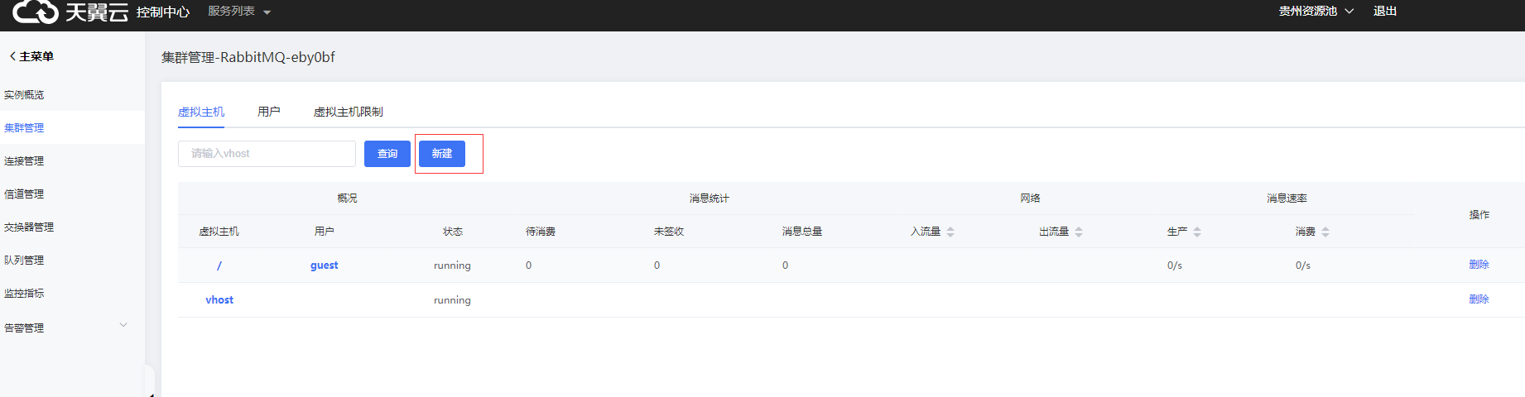Go back via 主菜单

coord(31,56)
